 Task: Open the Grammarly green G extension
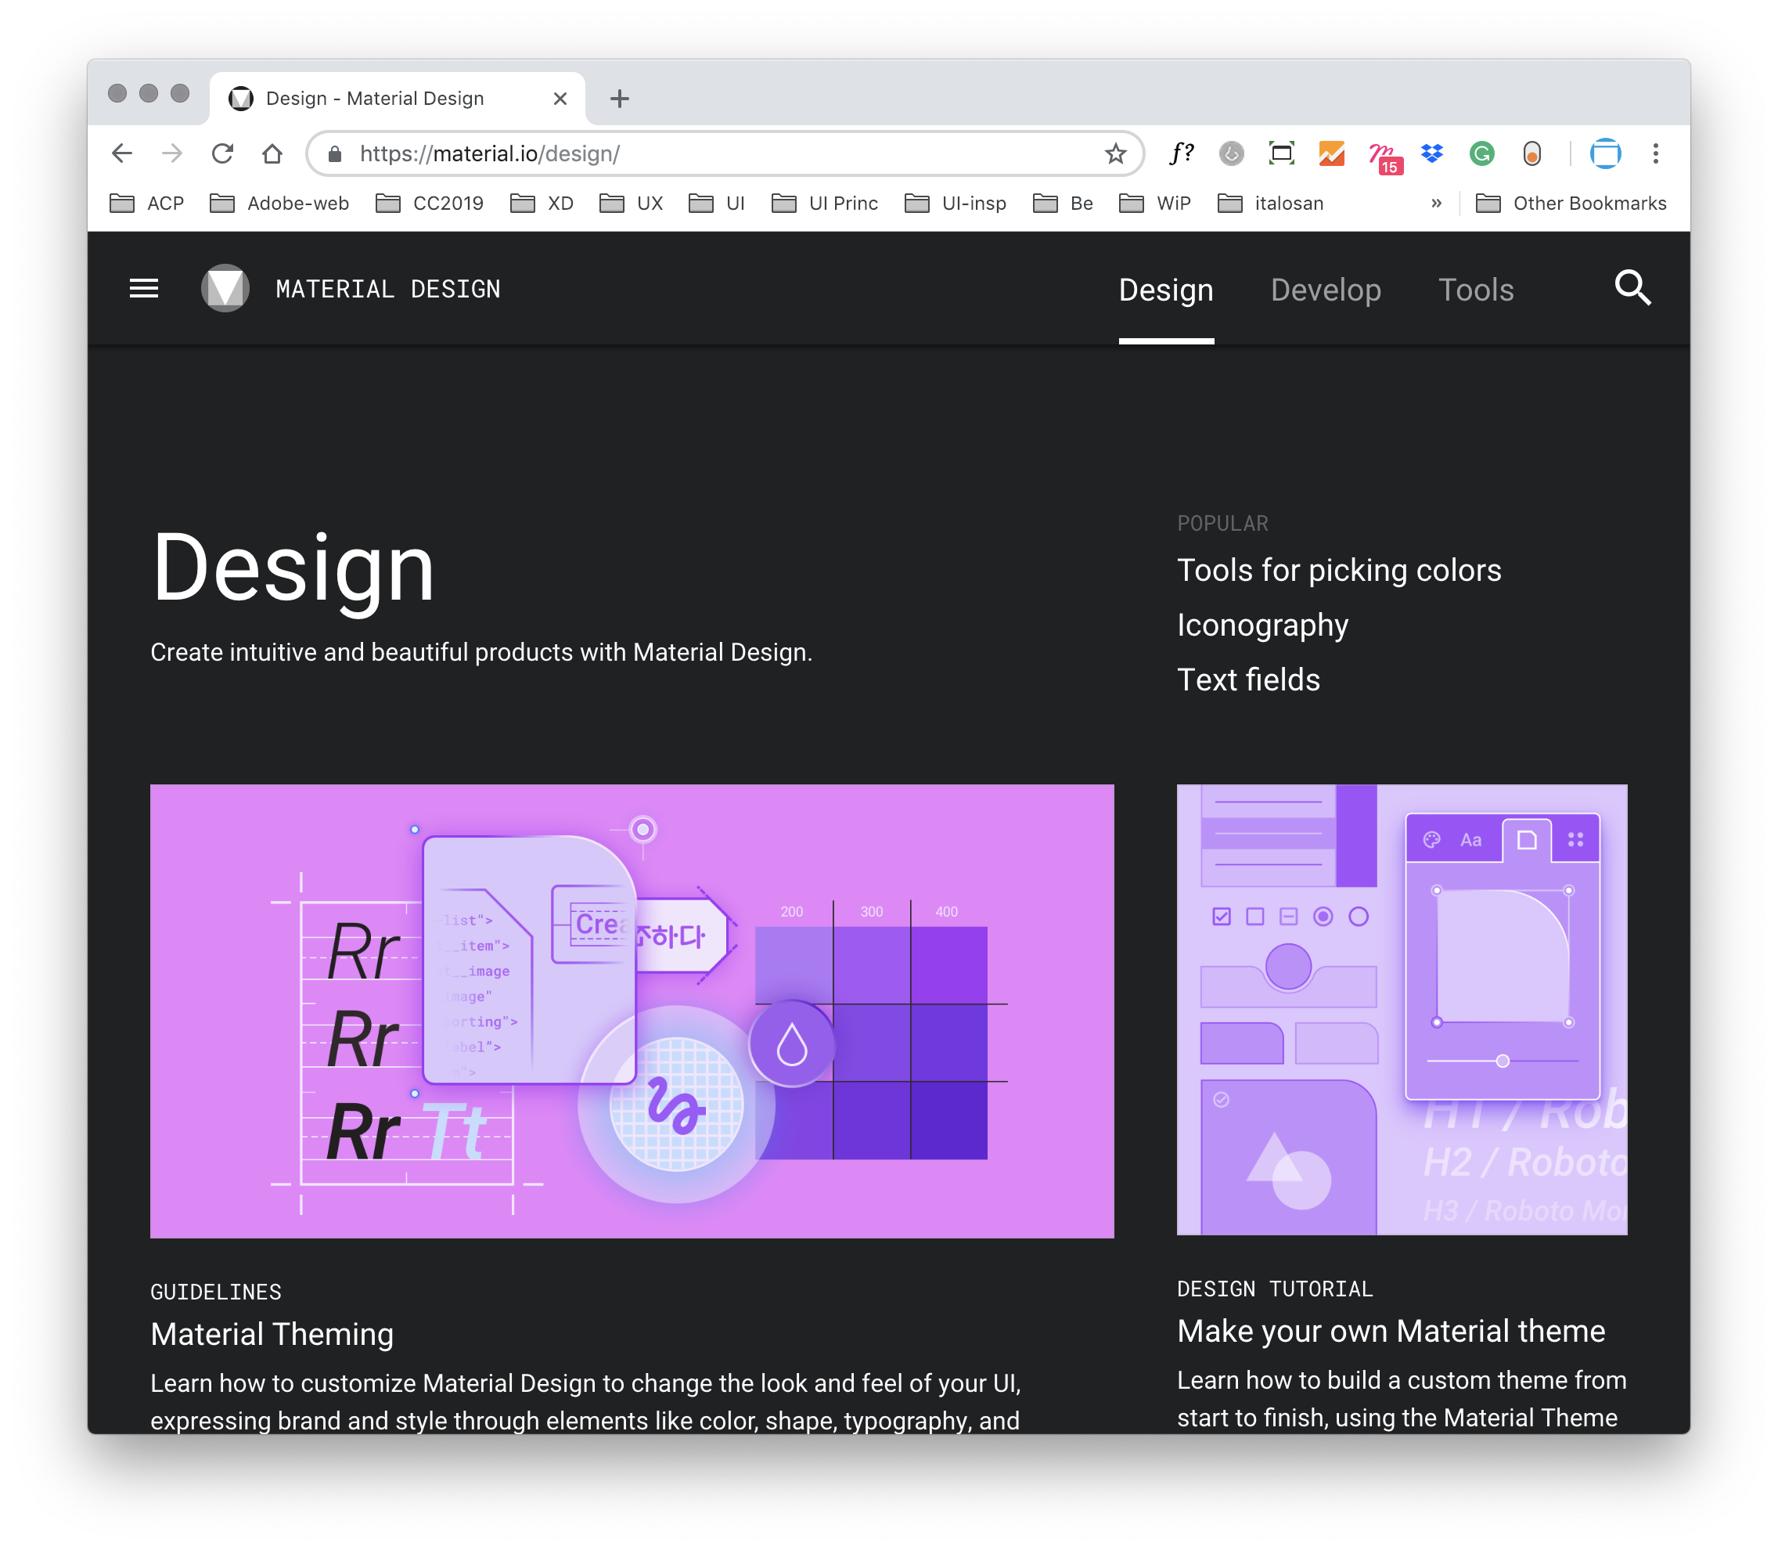tap(1482, 154)
